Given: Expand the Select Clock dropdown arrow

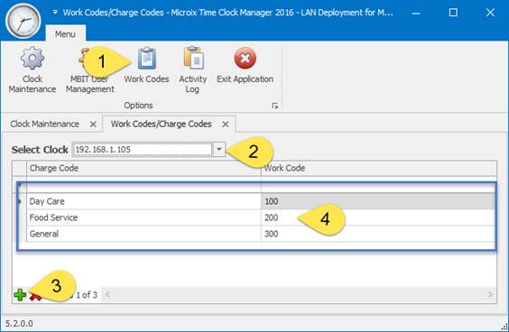Looking at the screenshot, I should [x=219, y=149].
